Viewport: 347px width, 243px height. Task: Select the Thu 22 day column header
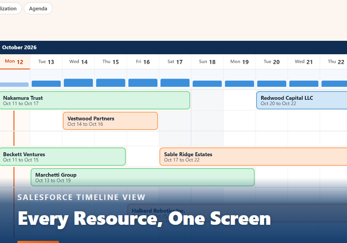coord(334,62)
